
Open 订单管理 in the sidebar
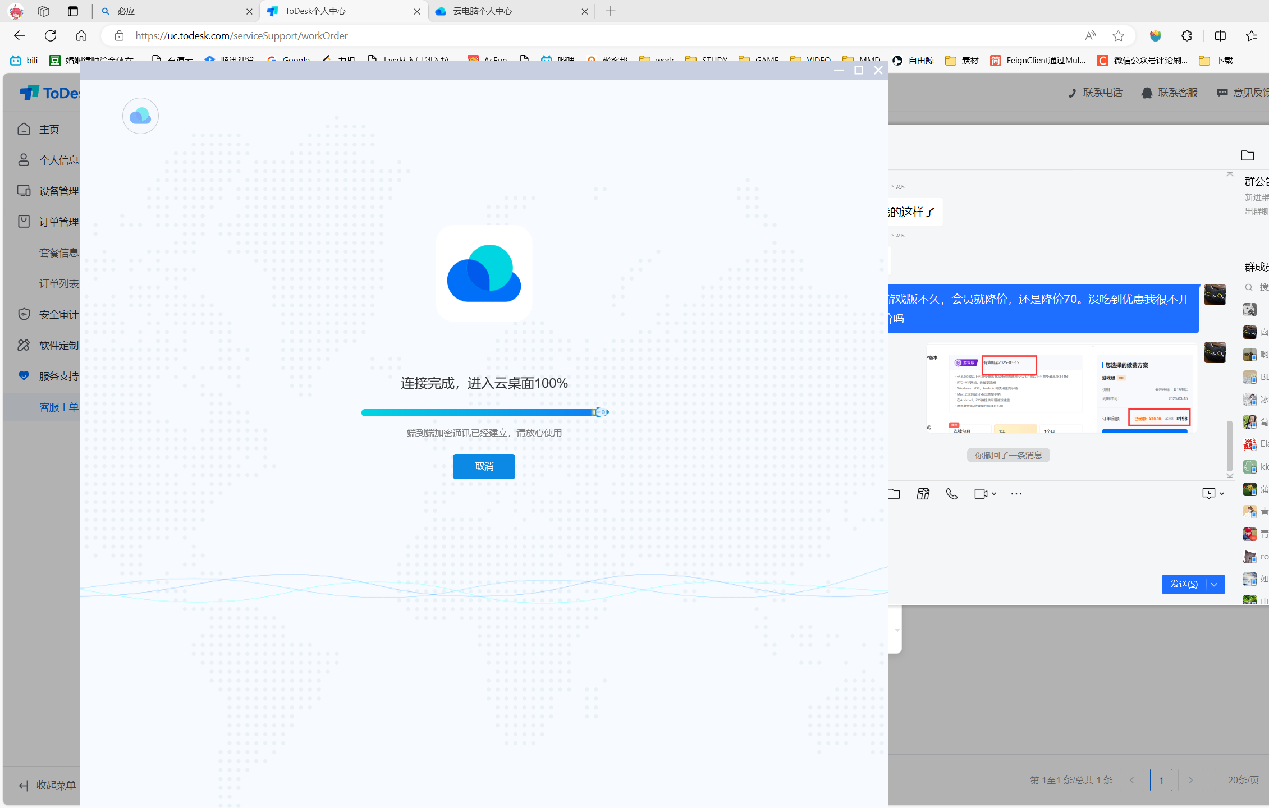[42, 222]
